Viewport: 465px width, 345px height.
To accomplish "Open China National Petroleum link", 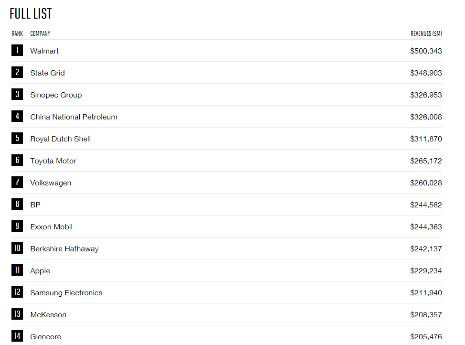I will [x=74, y=117].
